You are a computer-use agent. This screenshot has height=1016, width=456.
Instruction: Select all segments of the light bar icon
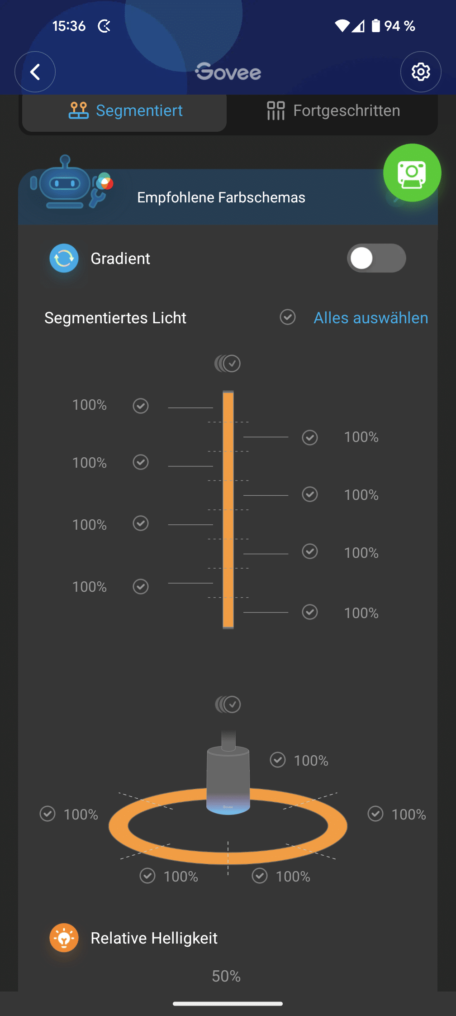click(228, 363)
